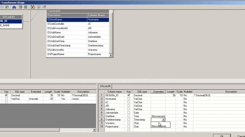Toggle Key checkbox for Projectname row

tap(129, 126)
